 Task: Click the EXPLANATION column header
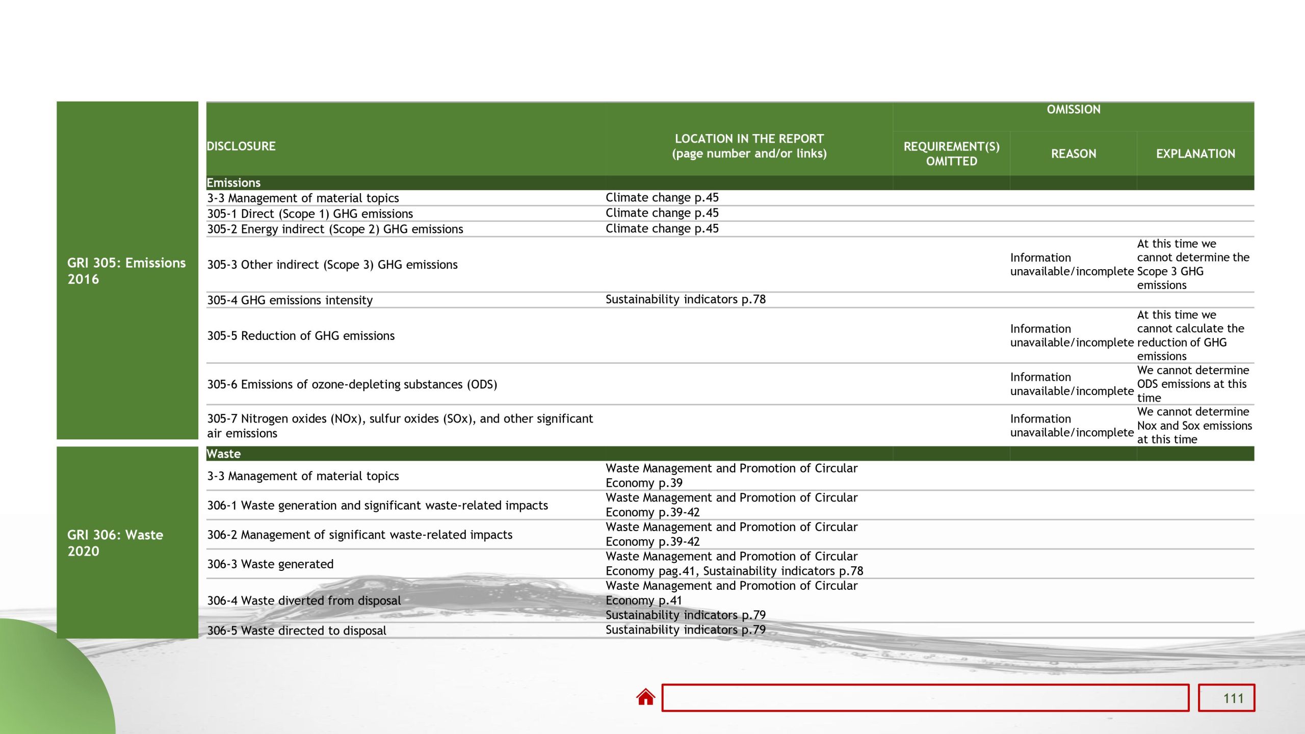pyautogui.click(x=1195, y=153)
